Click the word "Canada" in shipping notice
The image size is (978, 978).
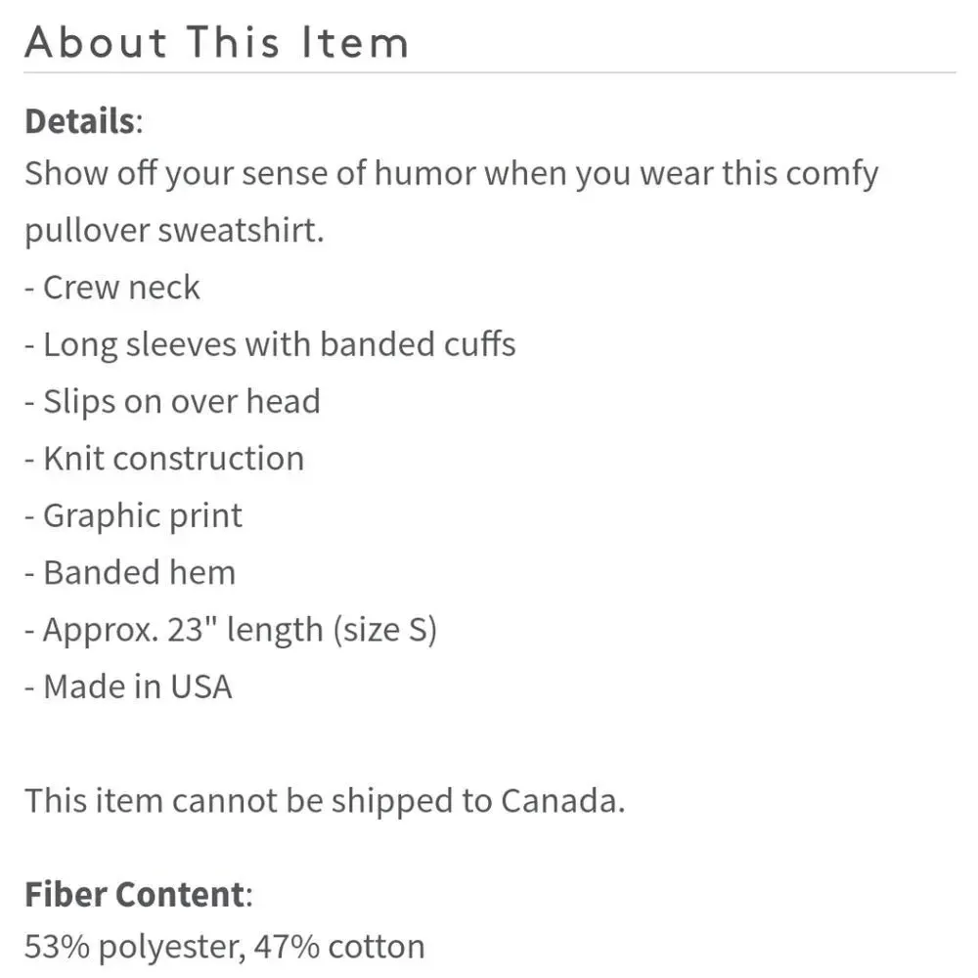(x=559, y=801)
